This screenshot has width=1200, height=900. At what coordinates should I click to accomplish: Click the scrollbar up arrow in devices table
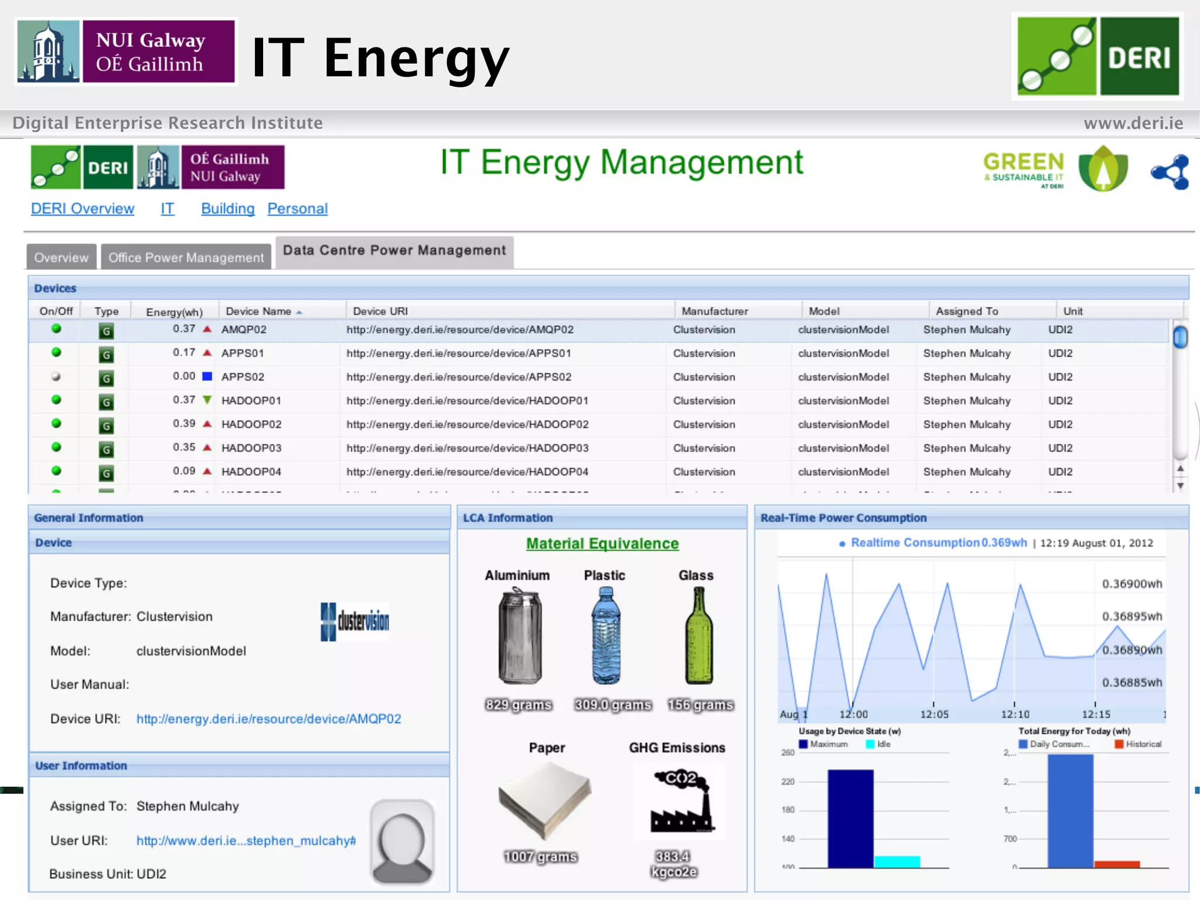[1181, 468]
